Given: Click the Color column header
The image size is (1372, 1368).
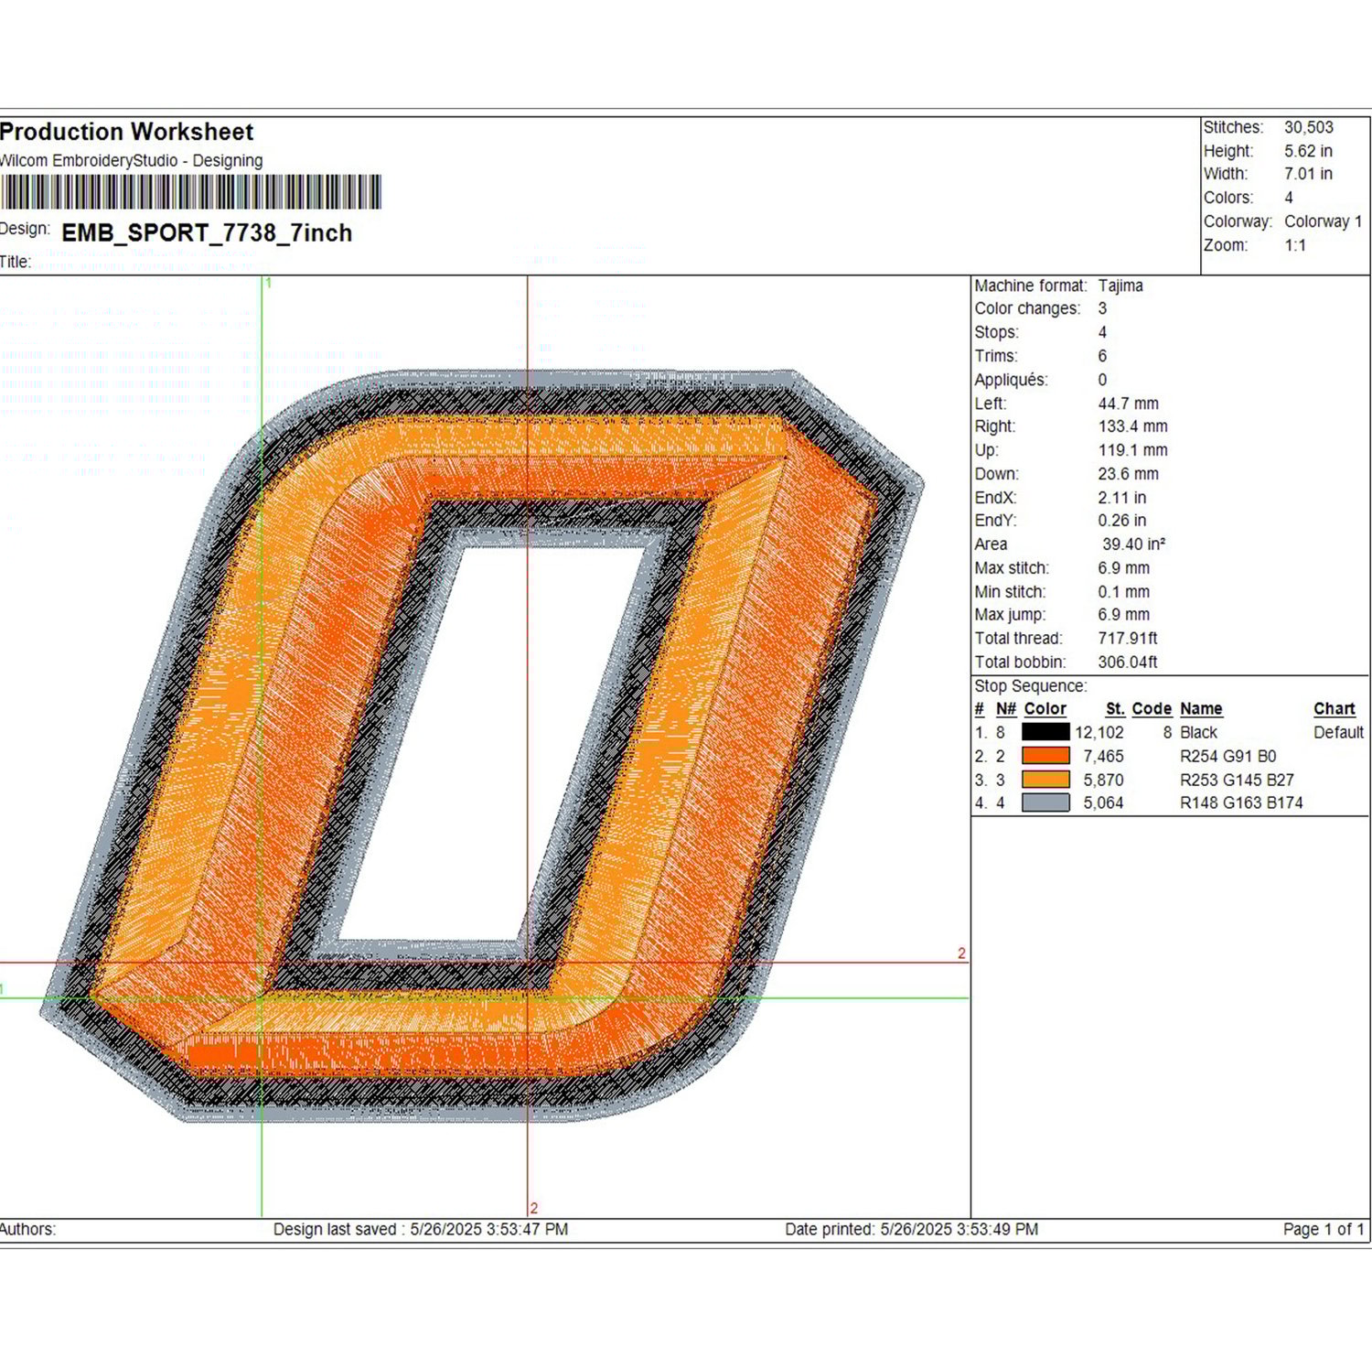Looking at the screenshot, I should [1045, 709].
